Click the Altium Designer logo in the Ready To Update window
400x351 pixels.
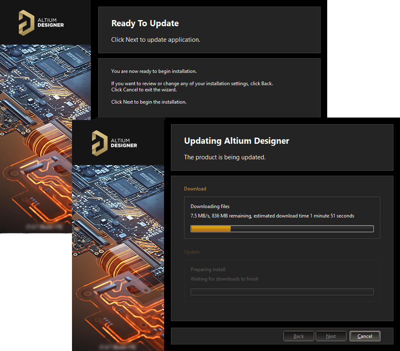(41, 23)
